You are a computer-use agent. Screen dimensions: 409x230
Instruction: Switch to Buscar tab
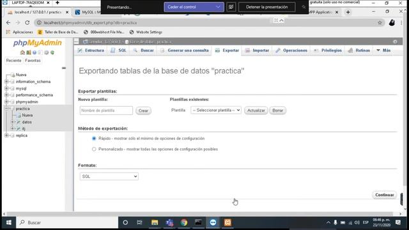143,50
